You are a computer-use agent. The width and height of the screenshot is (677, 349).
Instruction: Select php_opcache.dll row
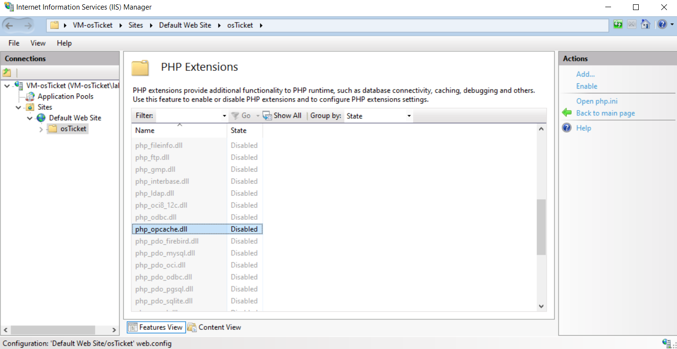click(x=197, y=229)
